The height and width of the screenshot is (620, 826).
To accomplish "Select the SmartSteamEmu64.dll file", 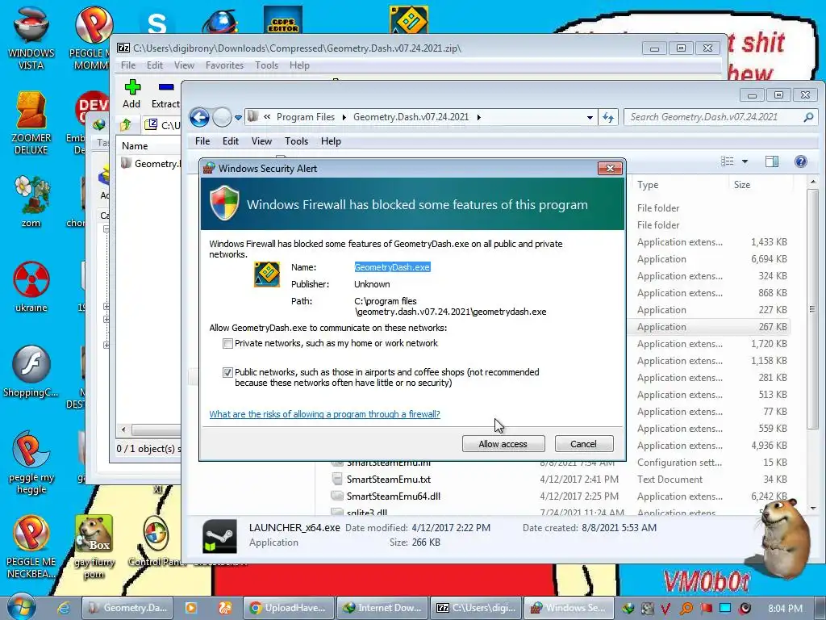I will tap(394, 496).
